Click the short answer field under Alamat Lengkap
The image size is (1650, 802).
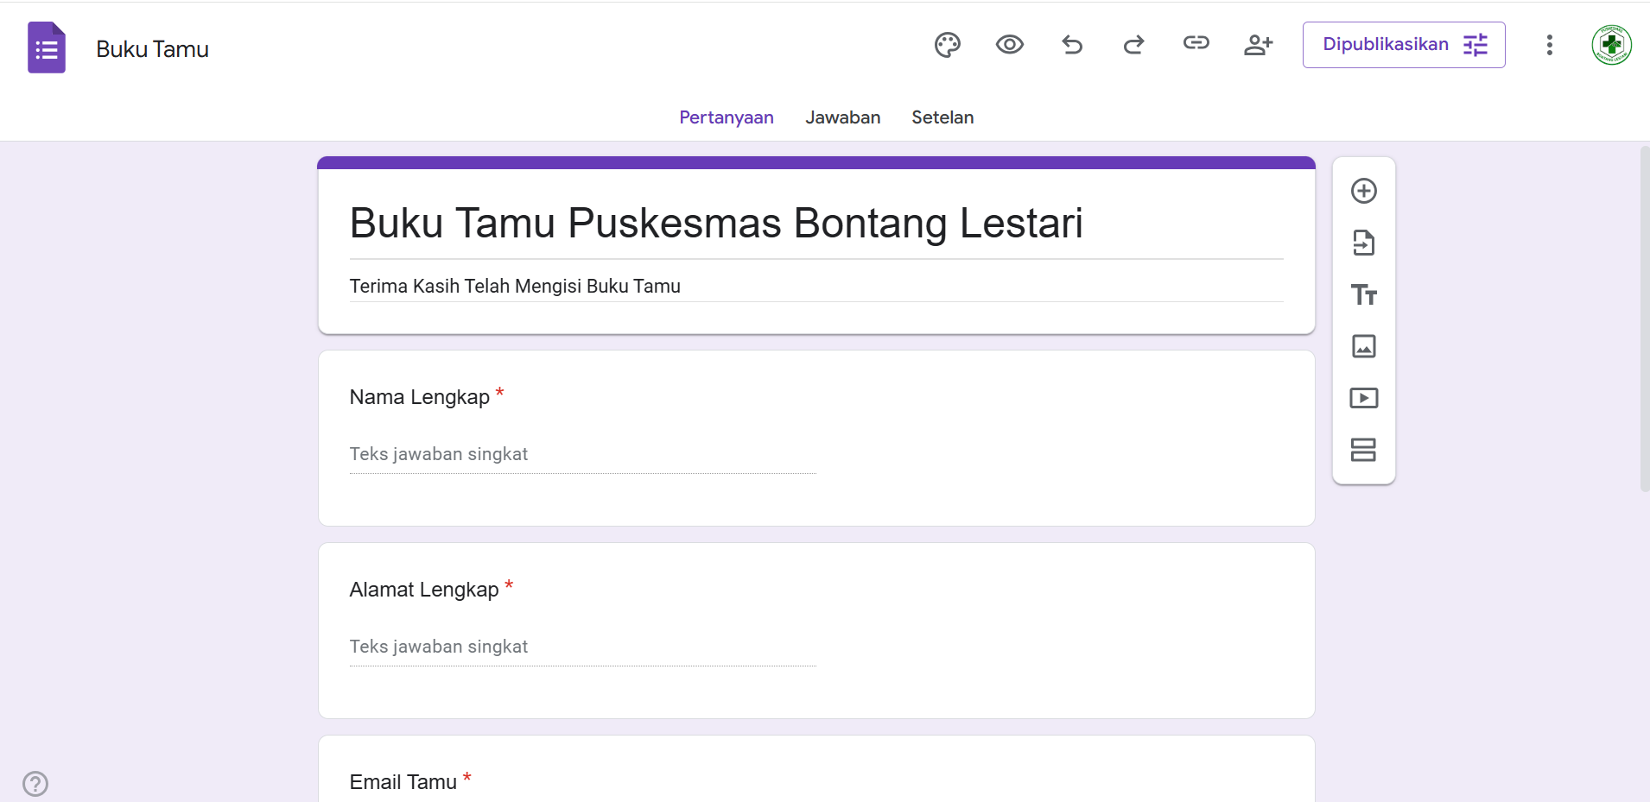(x=583, y=647)
